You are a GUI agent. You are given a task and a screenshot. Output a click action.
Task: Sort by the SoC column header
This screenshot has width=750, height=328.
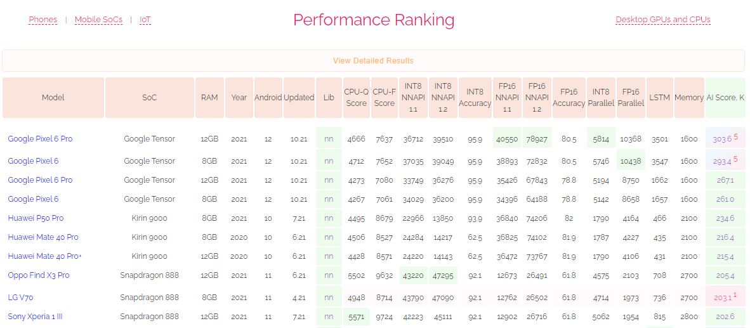pyautogui.click(x=150, y=98)
